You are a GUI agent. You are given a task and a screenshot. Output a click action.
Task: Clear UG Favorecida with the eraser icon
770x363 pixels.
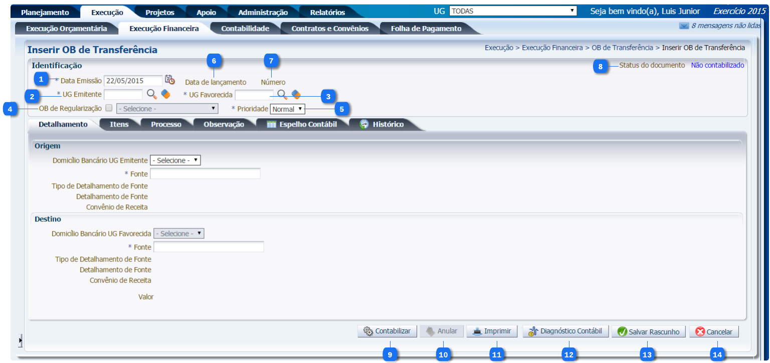[296, 94]
